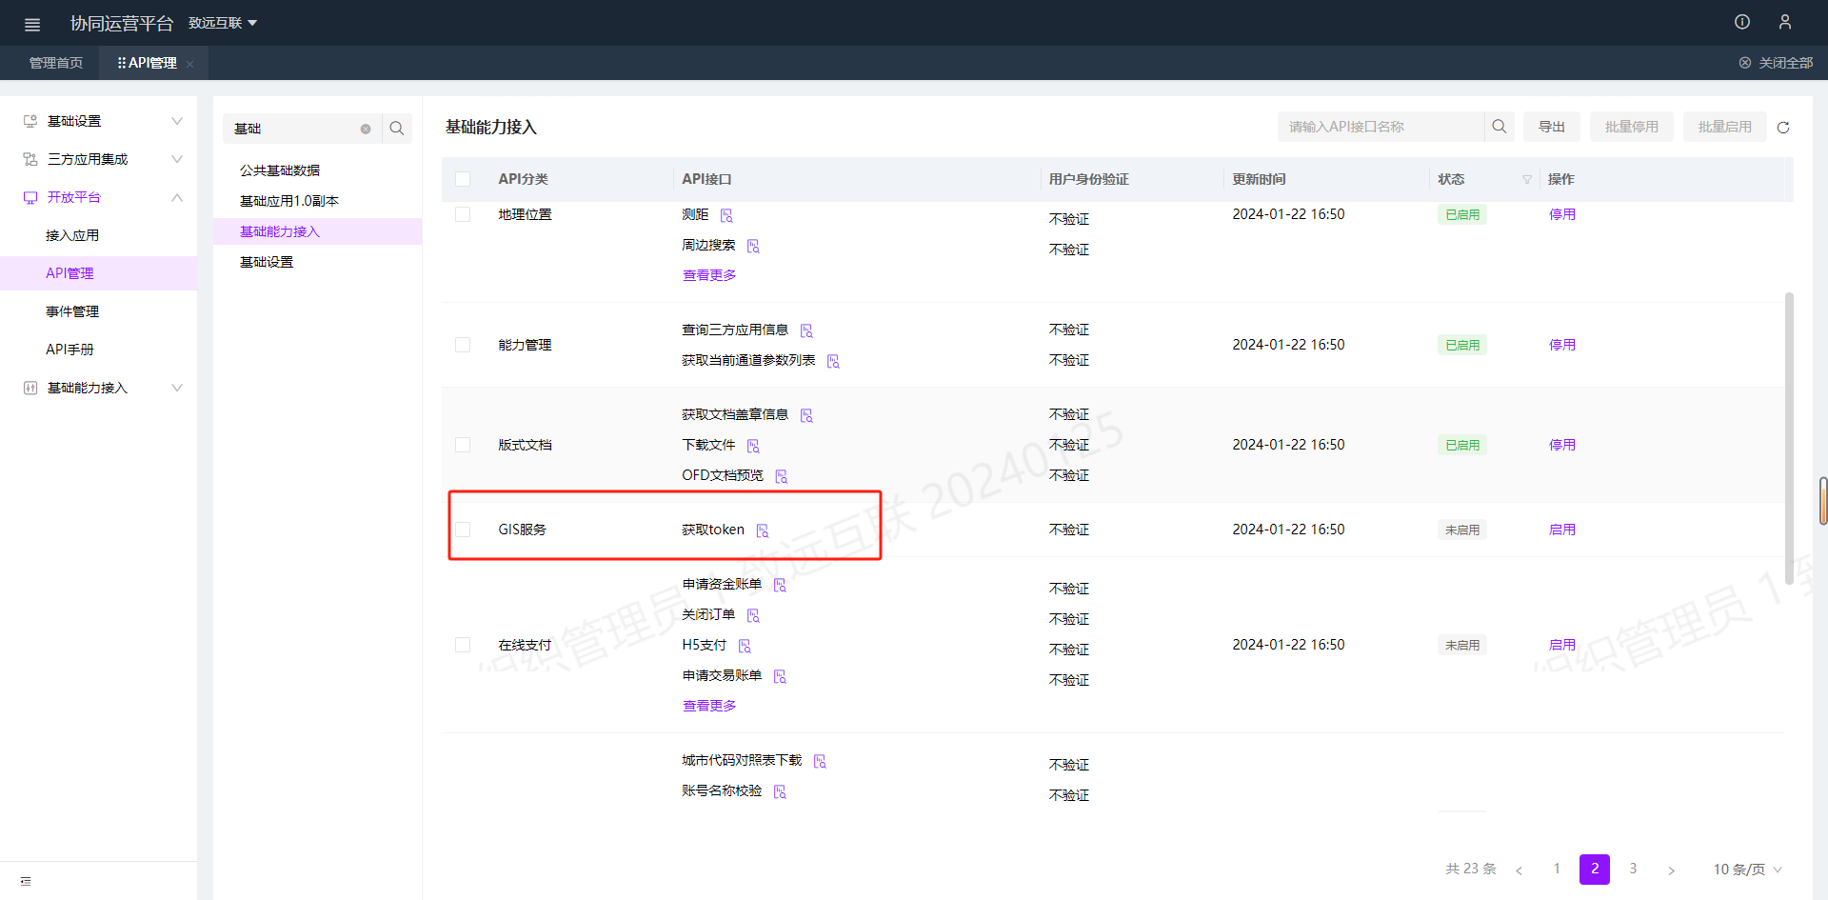Tick the GIS服务 row checkbox
Screen dimensions: 1828x900
[463, 530]
